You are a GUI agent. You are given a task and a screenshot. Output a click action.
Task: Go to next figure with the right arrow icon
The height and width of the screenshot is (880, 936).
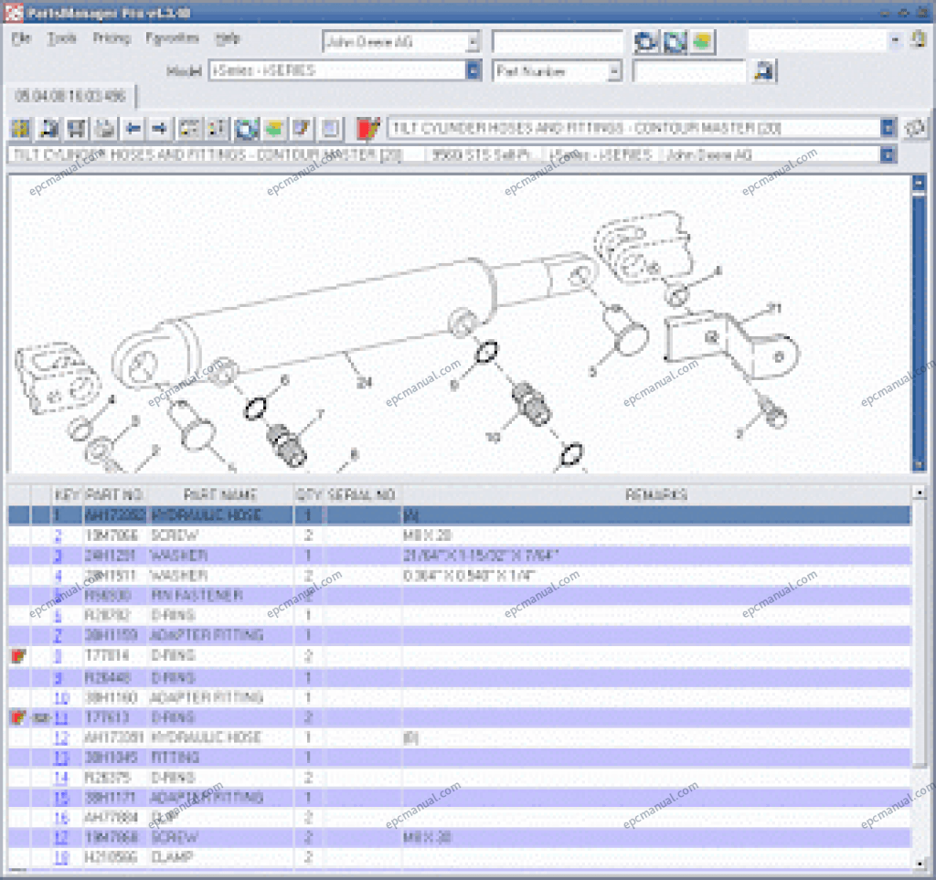[160, 128]
